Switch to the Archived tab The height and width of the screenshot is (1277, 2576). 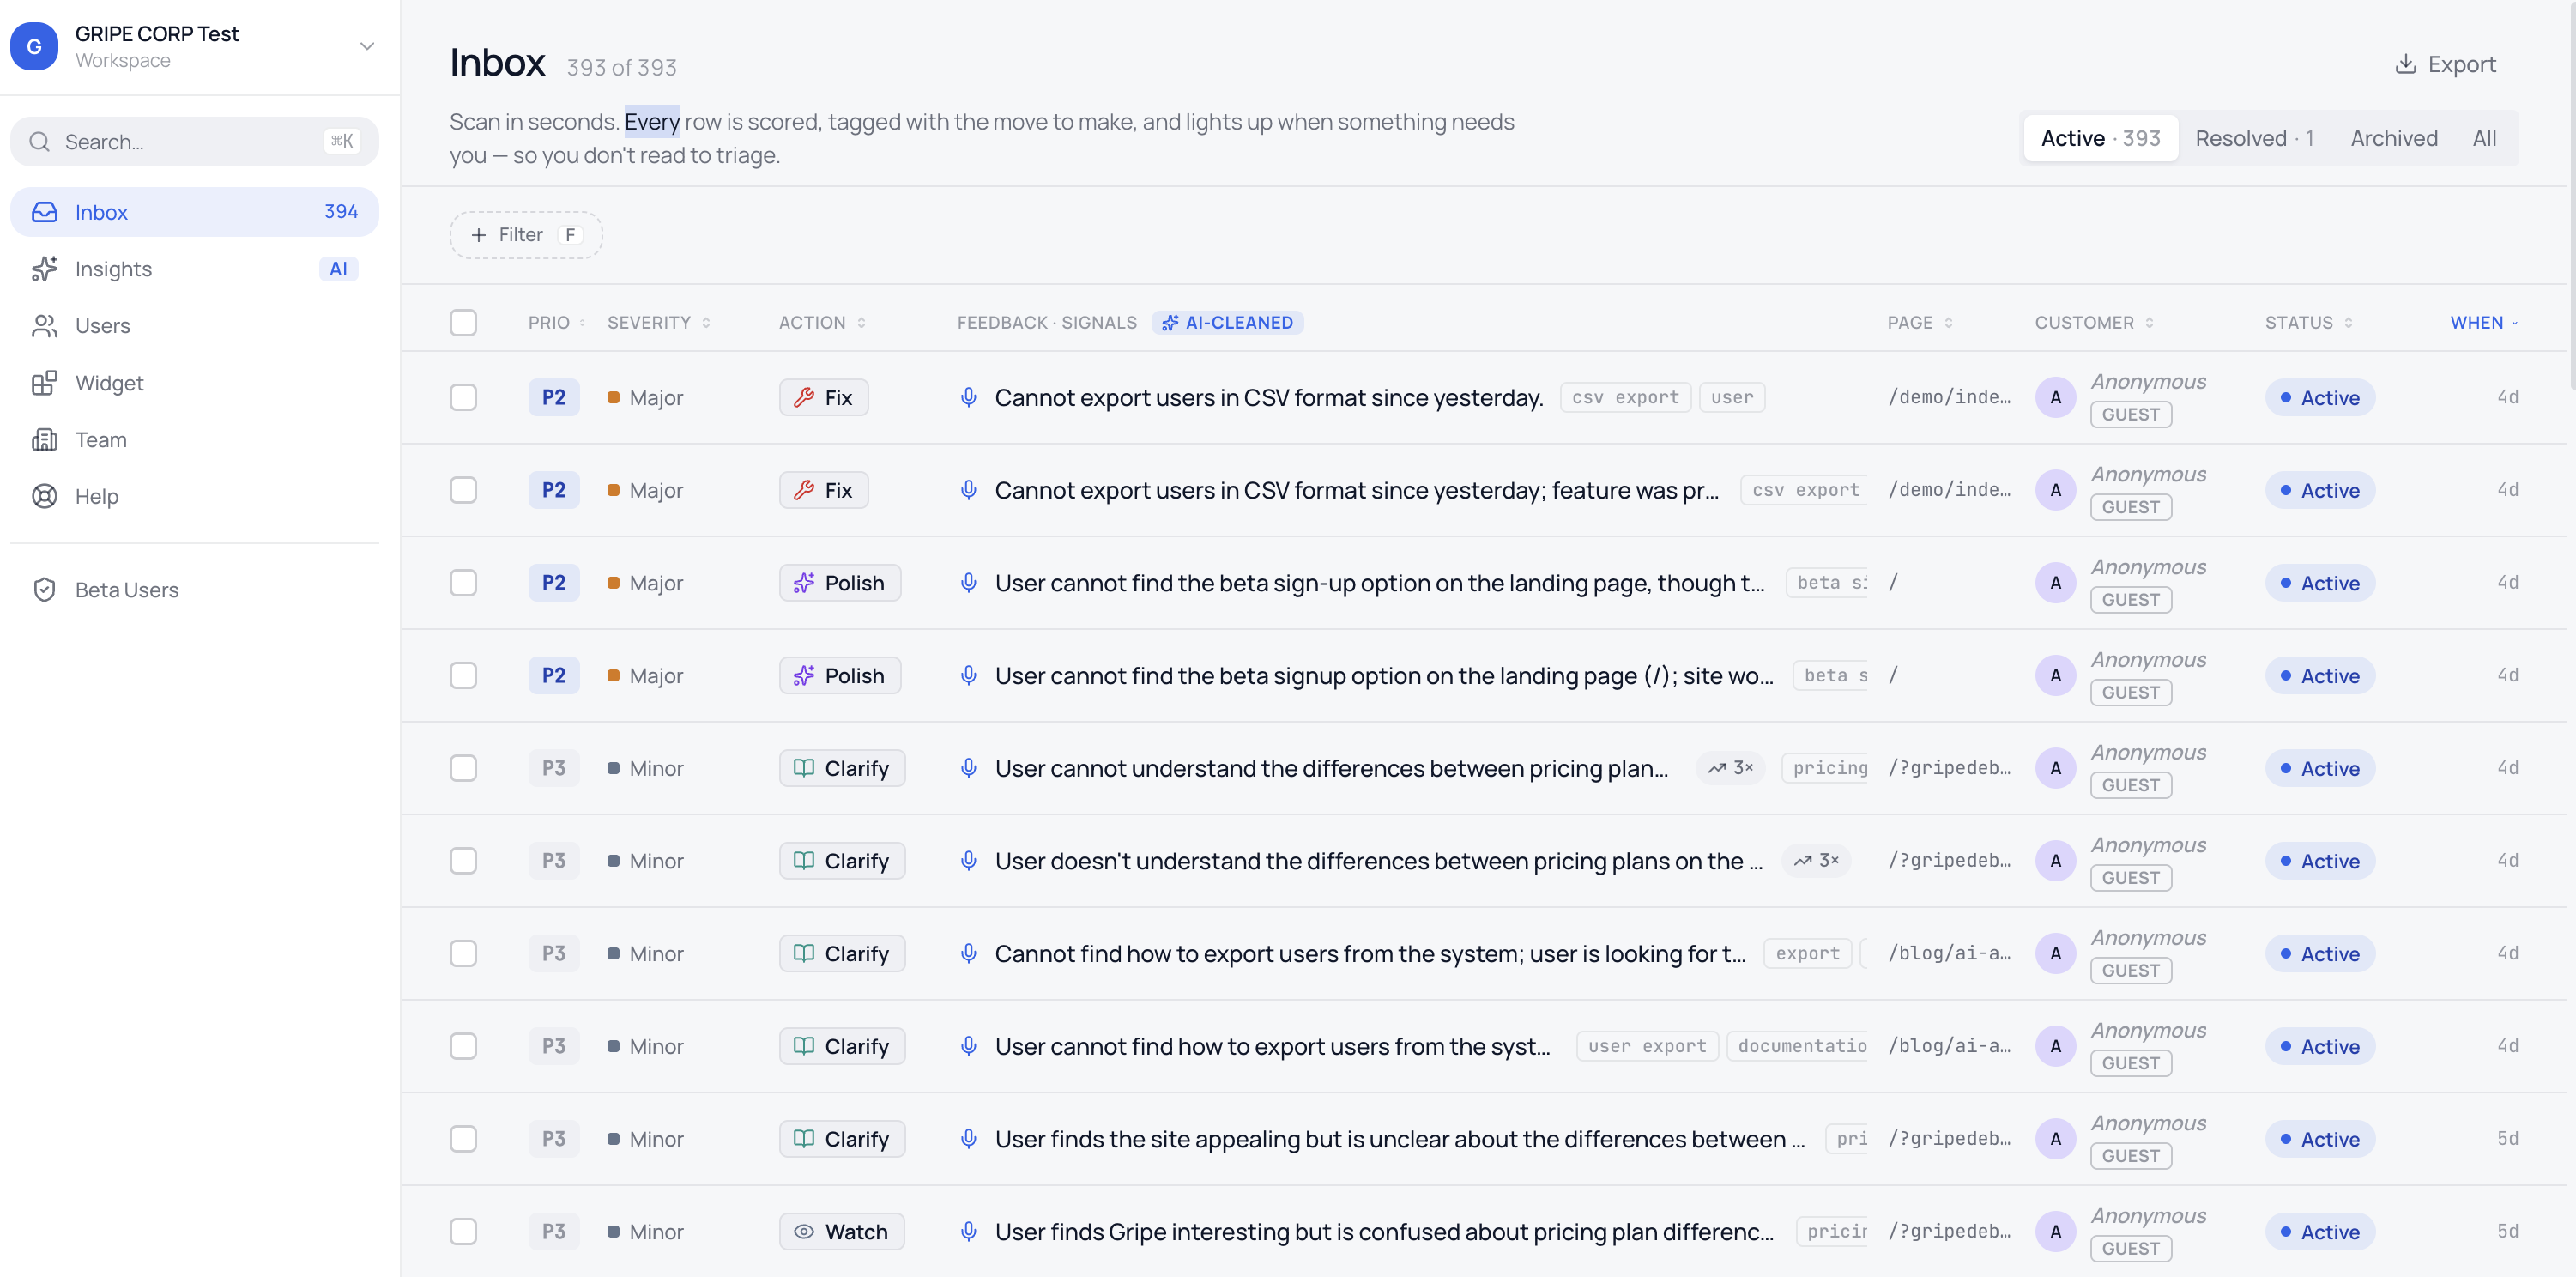click(2393, 138)
